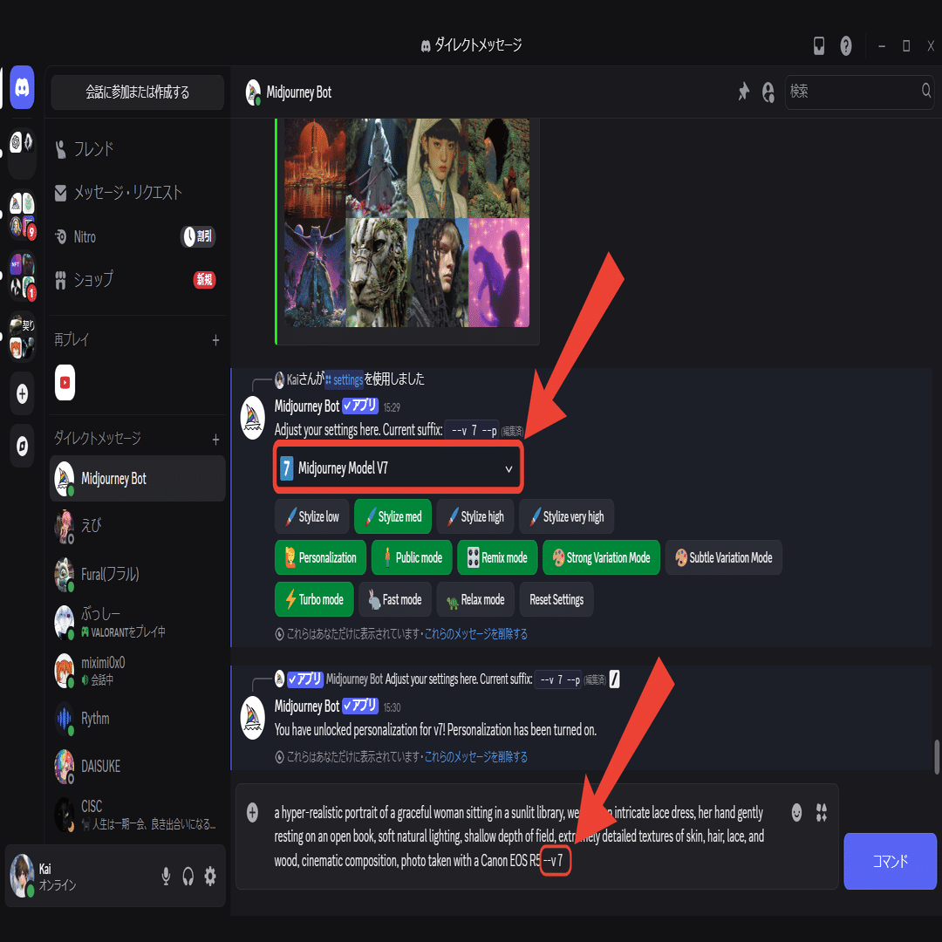942x942 pixels.
Task: Open DAISUKE direct message
Action: coord(138,767)
